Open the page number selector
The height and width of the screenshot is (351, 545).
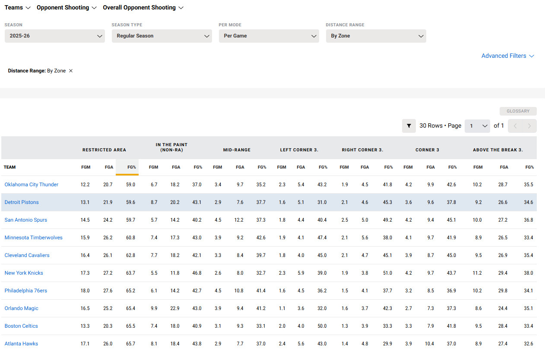[x=477, y=126]
